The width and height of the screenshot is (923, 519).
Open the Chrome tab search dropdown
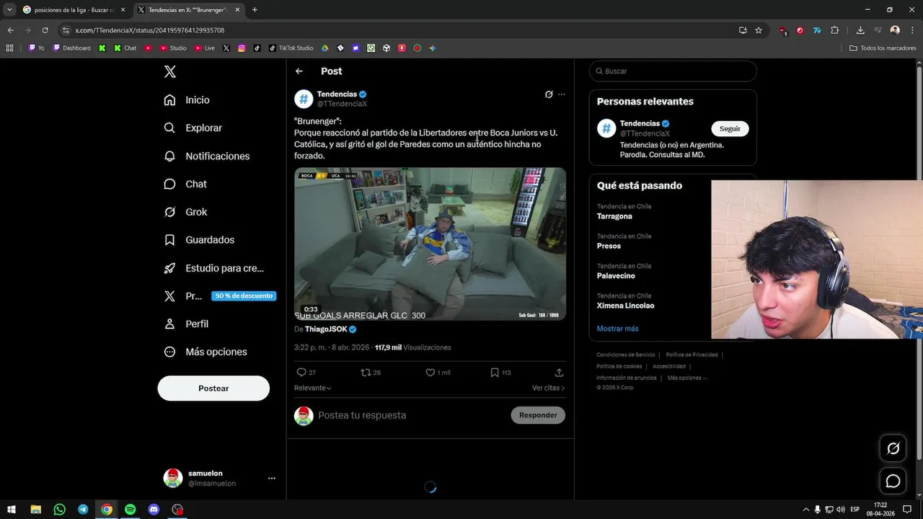(9, 10)
